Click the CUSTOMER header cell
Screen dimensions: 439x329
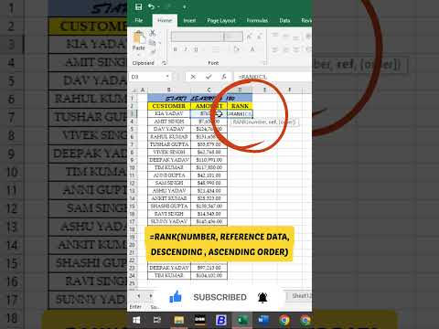pyautogui.click(x=169, y=106)
